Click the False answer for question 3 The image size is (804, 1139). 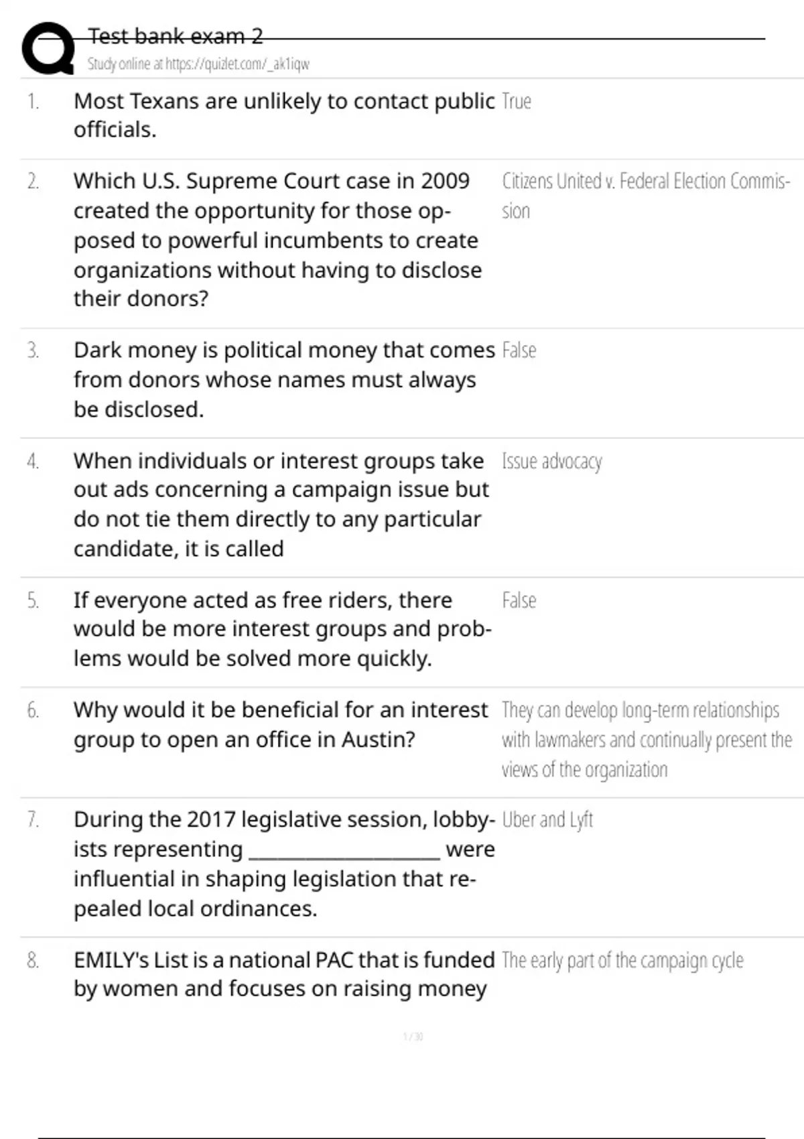(x=519, y=350)
